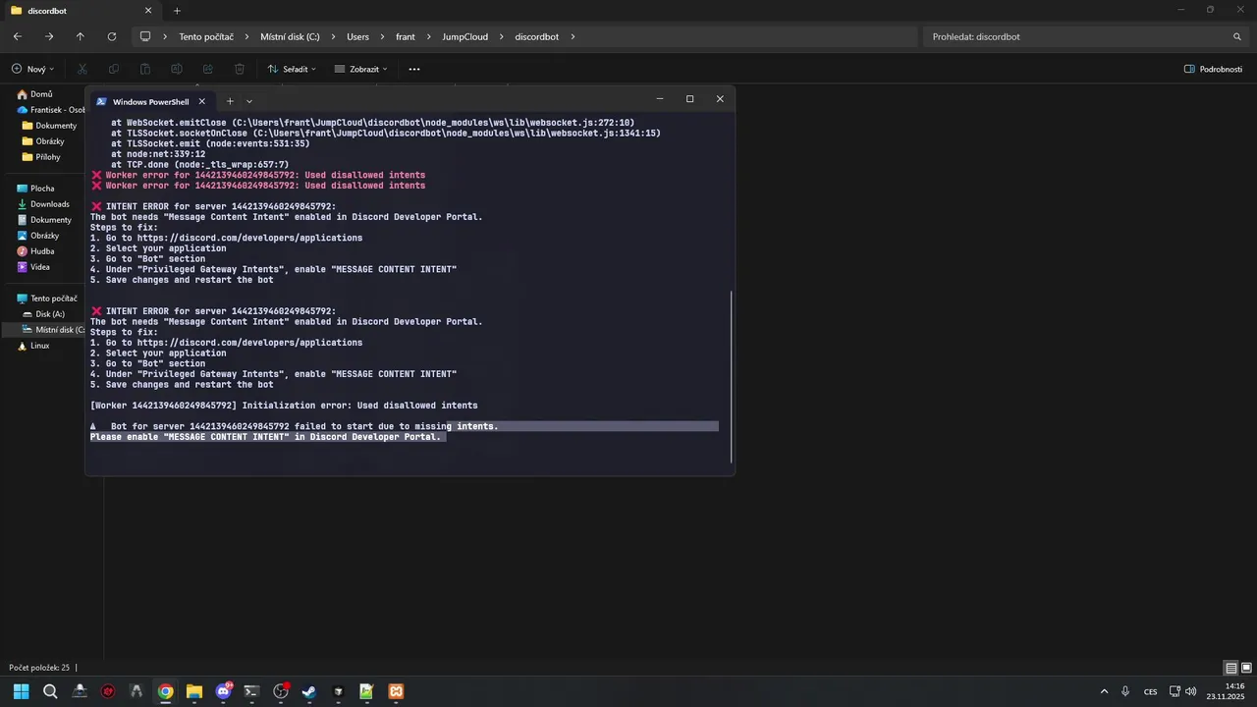Click the Share icon in toolbar

tap(208, 69)
